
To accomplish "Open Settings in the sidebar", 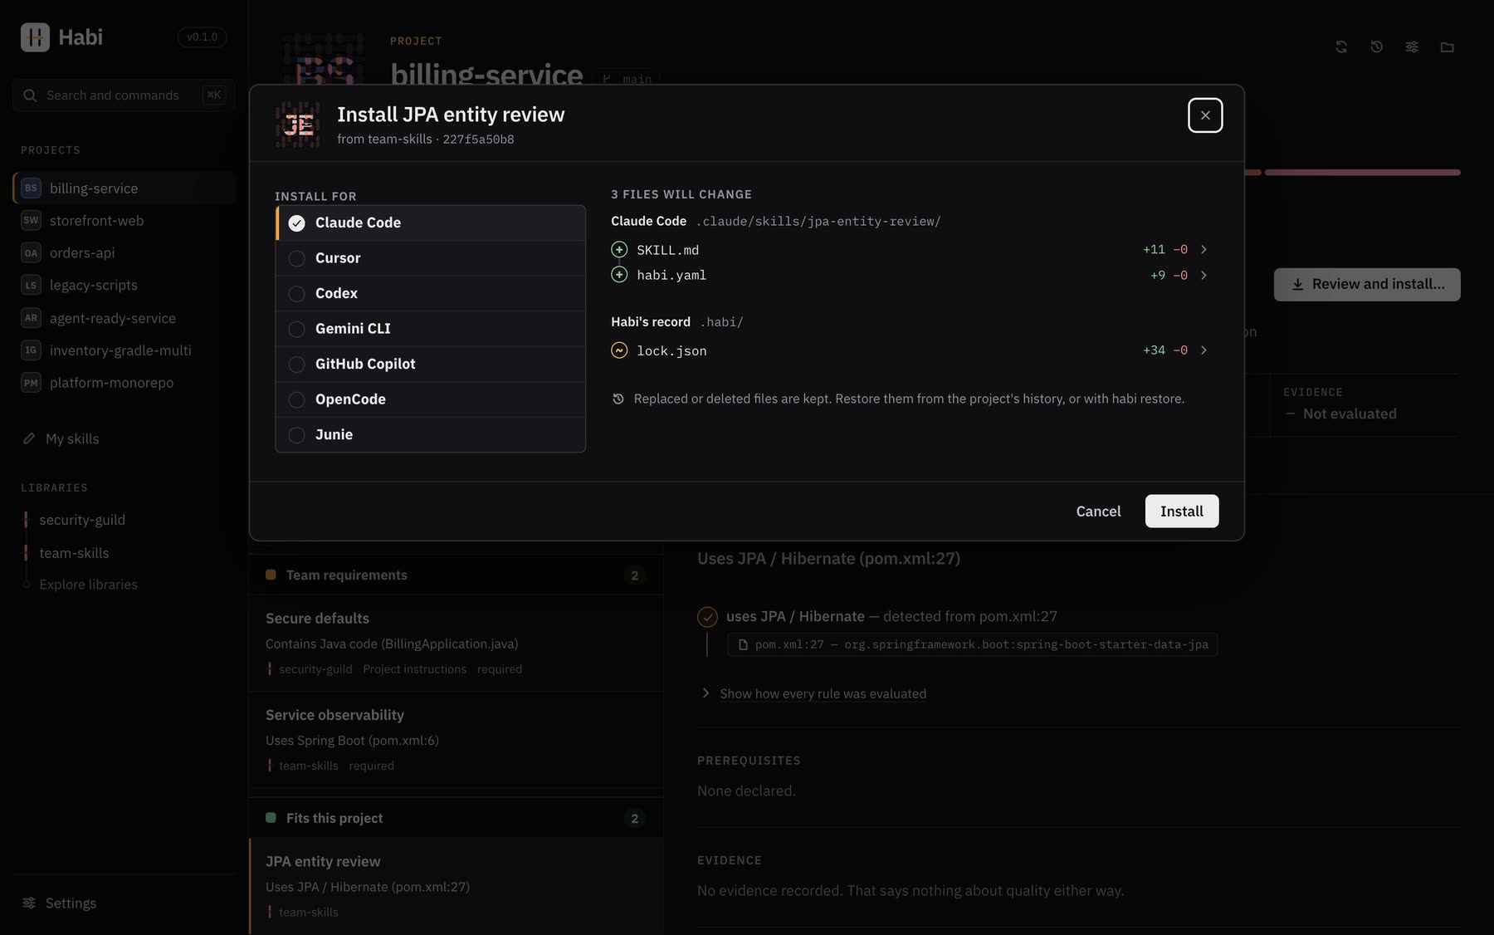I will [124, 903].
